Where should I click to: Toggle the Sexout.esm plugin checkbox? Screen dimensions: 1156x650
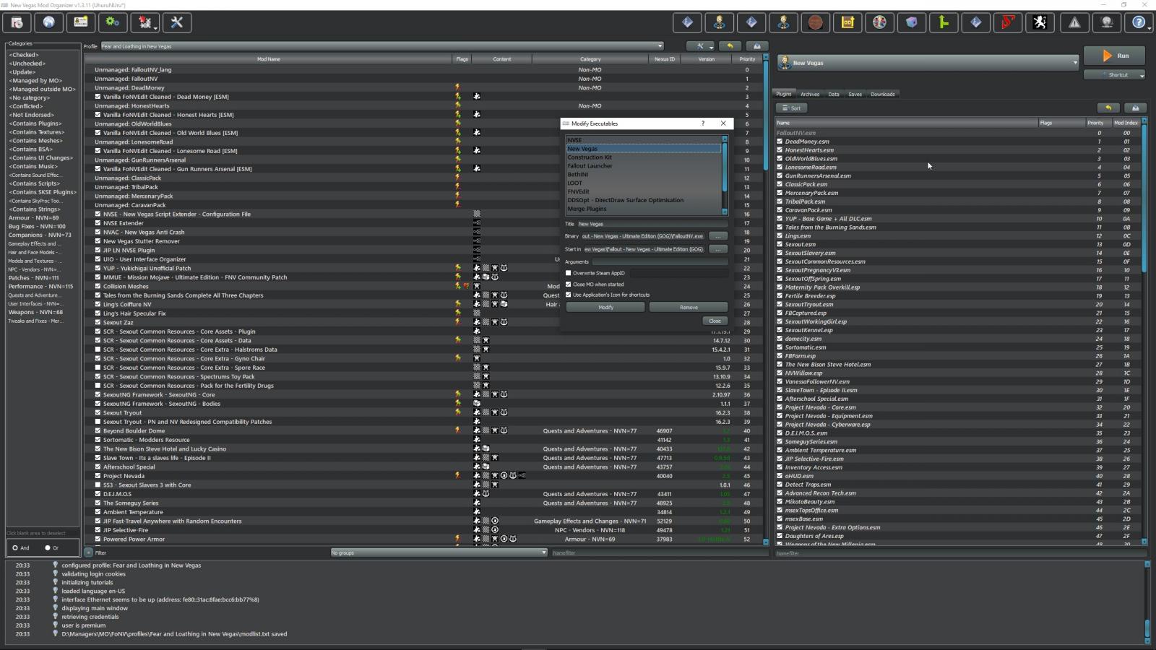pos(780,244)
